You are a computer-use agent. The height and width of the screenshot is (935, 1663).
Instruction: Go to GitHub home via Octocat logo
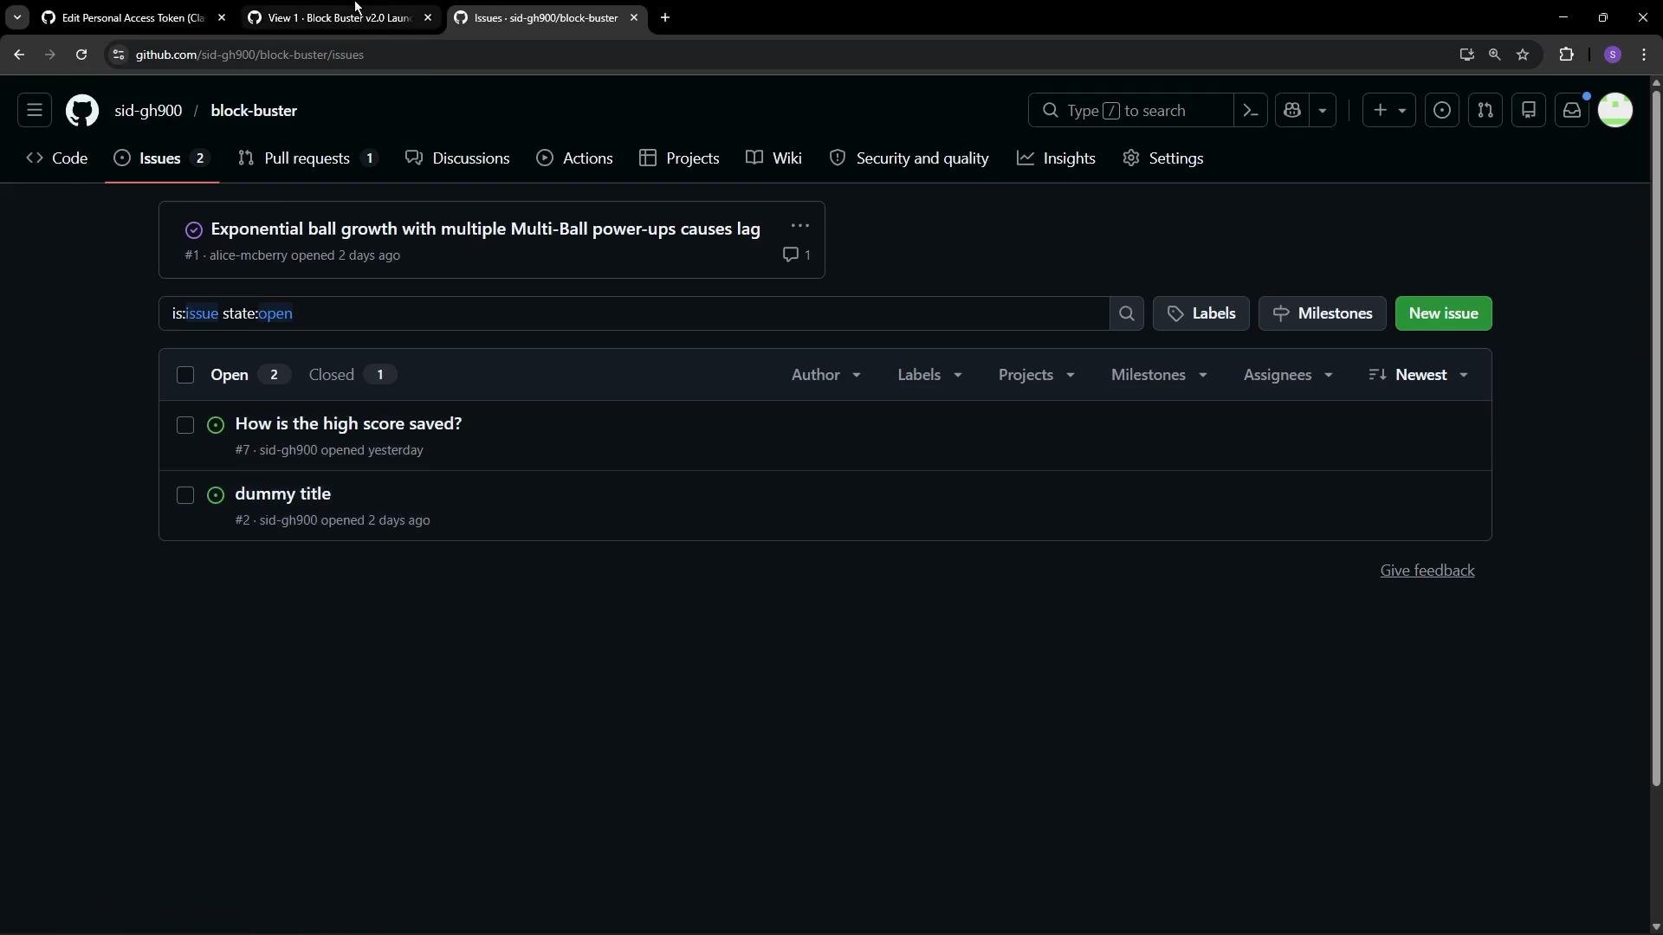point(82,111)
